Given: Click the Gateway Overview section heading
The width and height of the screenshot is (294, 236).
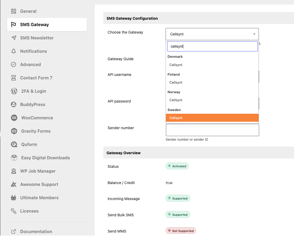Looking at the screenshot, I should pos(124,153).
